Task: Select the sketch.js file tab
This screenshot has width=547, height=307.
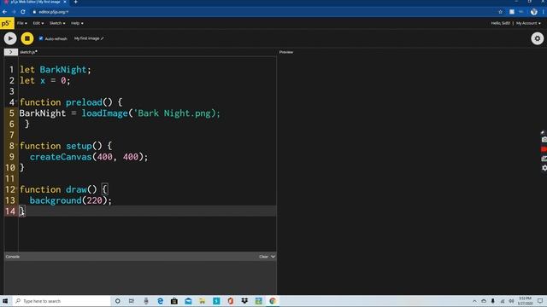Action: coord(28,52)
